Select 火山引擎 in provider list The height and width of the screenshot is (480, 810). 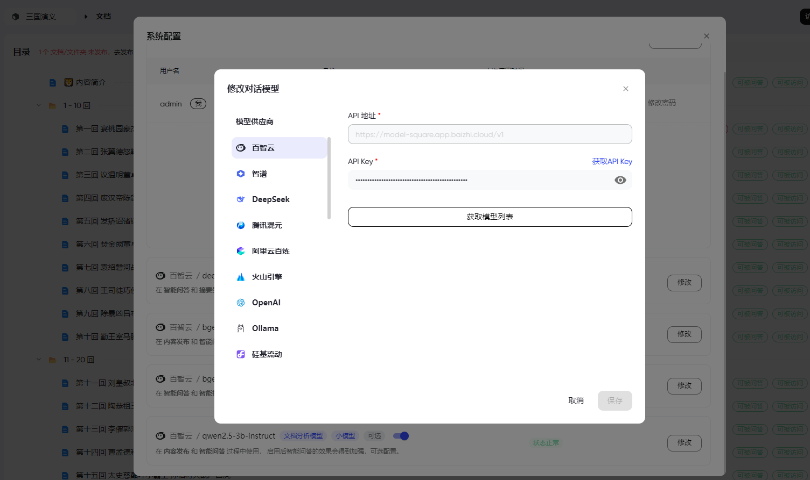279,277
